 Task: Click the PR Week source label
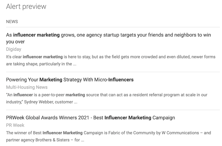pyautogui.click(x=15, y=125)
